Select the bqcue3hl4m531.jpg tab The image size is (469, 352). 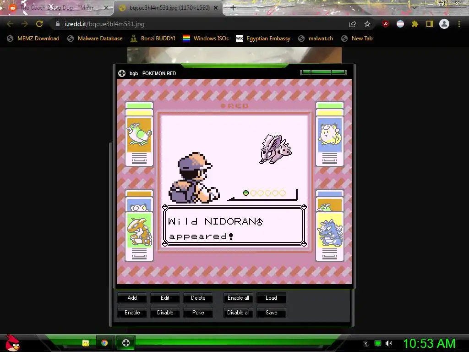pos(169,8)
